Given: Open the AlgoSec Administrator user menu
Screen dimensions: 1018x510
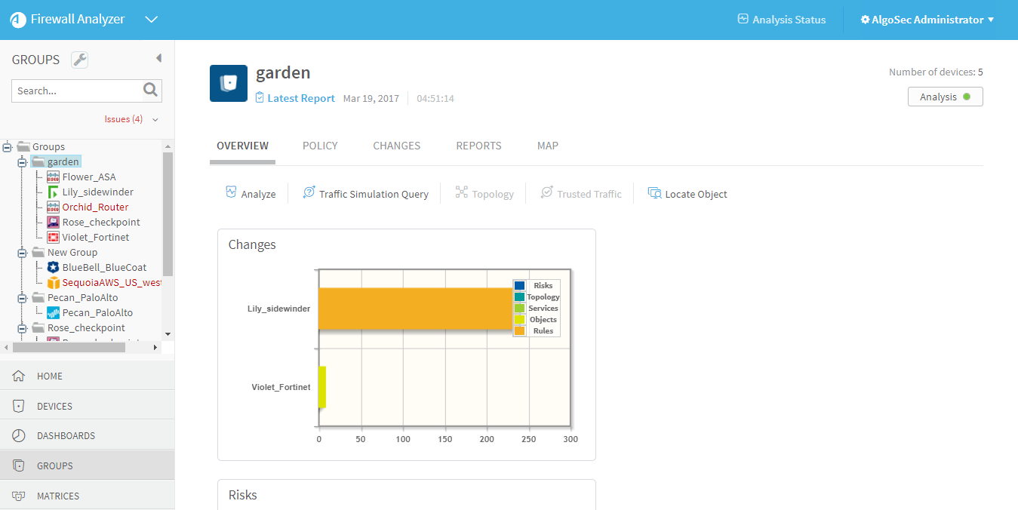Looking at the screenshot, I should (x=927, y=20).
